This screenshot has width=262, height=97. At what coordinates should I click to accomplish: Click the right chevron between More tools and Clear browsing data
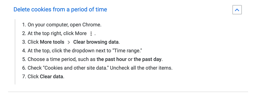click(69, 42)
